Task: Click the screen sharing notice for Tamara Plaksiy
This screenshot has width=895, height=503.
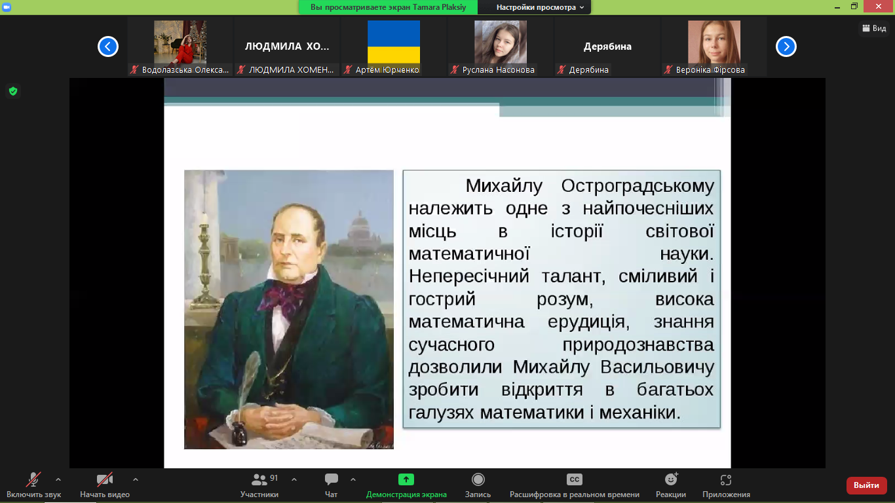Action: [x=389, y=7]
